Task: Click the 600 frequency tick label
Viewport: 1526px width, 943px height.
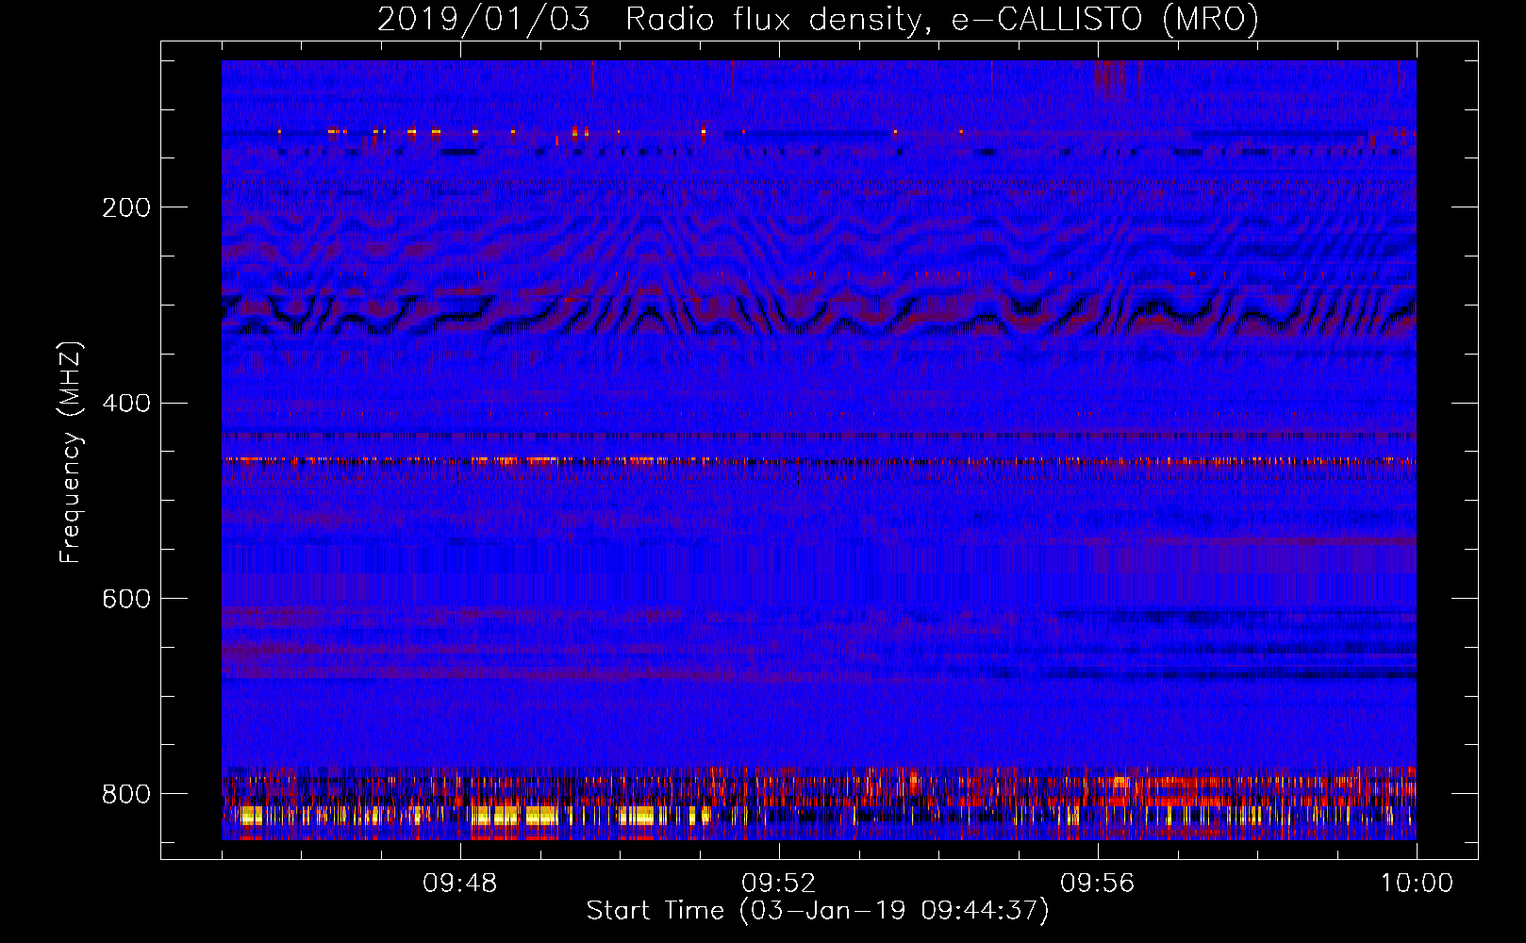Action: (126, 600)
